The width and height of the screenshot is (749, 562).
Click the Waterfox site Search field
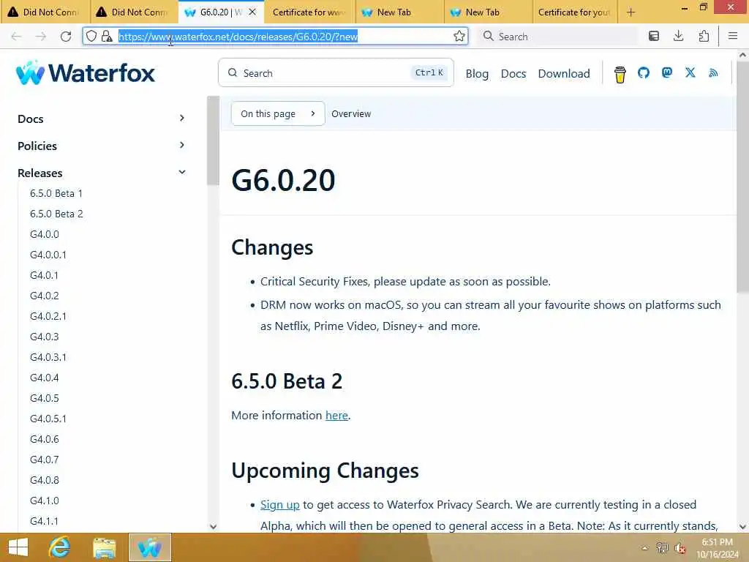click(x=336, y=72)
